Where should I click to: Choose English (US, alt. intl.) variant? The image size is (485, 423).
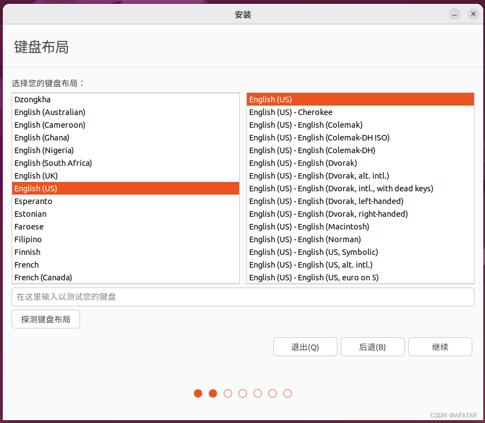[360, 265]
